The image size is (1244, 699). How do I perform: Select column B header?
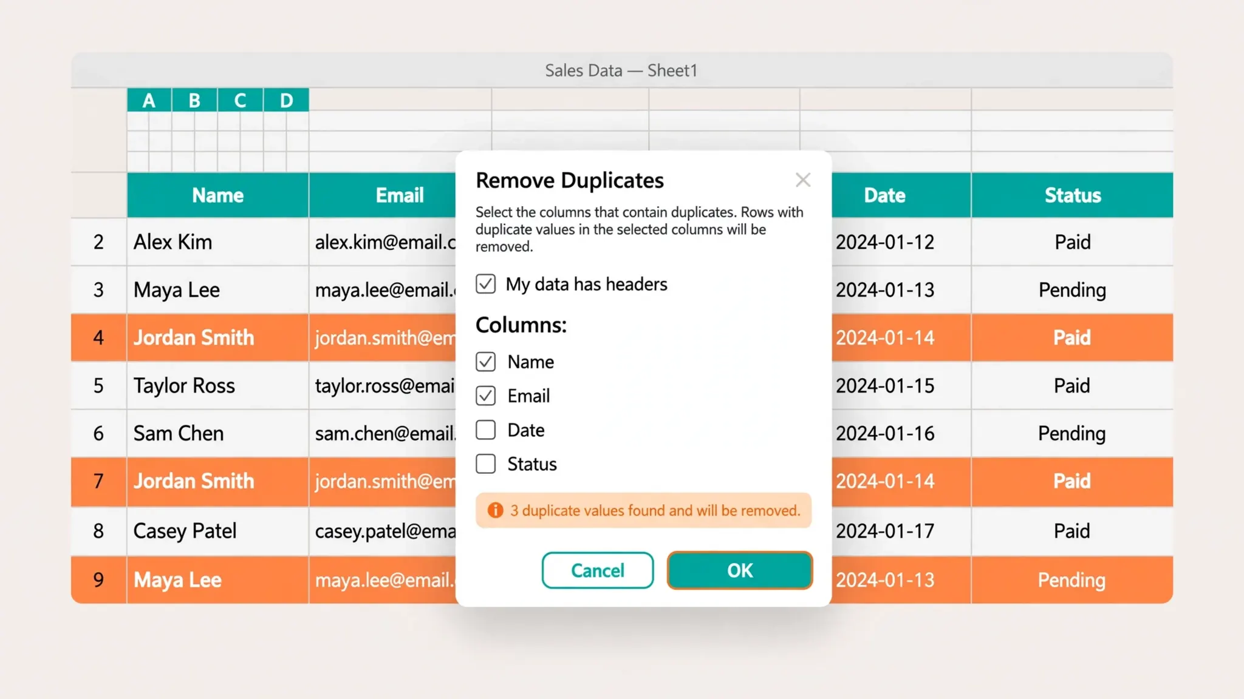(194, 100)
